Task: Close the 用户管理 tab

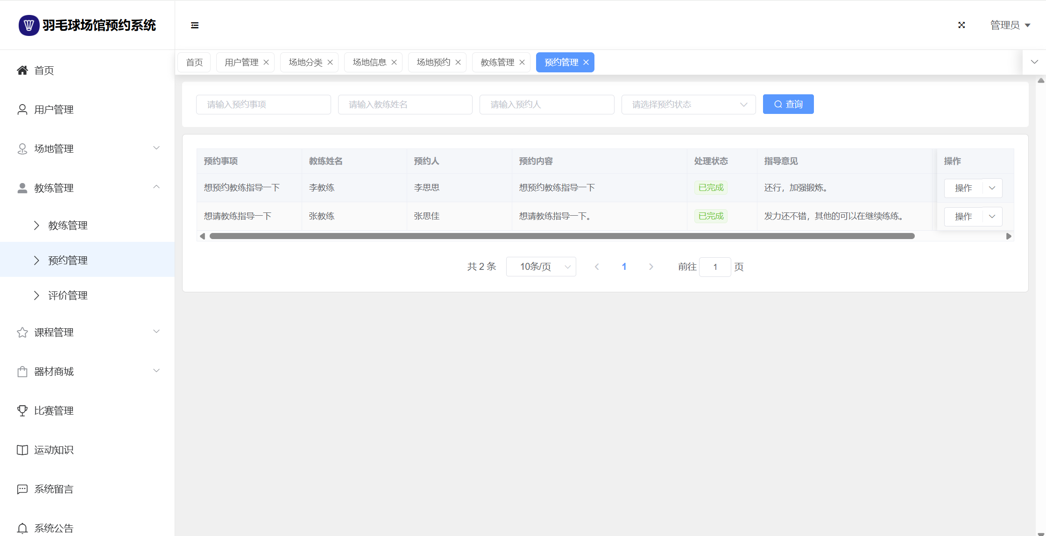Action: click(266, 63)
